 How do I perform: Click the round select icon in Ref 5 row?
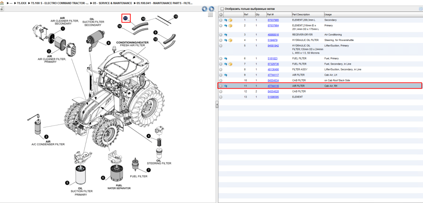[221, 46]
